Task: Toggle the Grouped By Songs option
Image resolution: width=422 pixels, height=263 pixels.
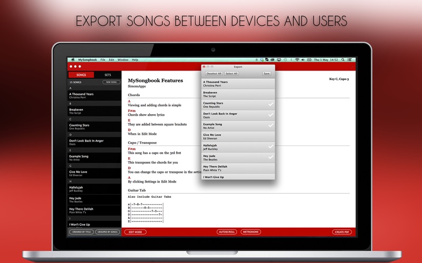Action: (108, 232)
